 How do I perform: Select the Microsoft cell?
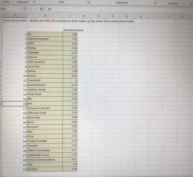pos(45,127)
